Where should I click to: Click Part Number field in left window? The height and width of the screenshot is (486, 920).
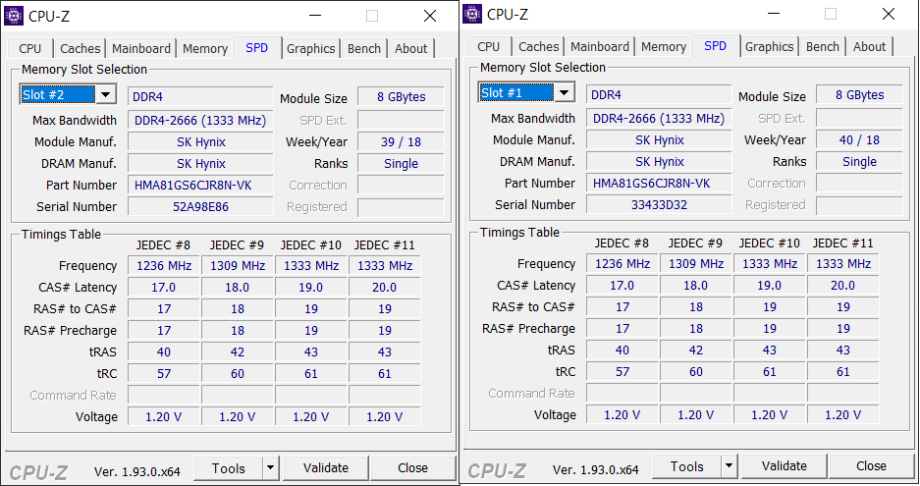pyautogui.click(x=200, y=185)
